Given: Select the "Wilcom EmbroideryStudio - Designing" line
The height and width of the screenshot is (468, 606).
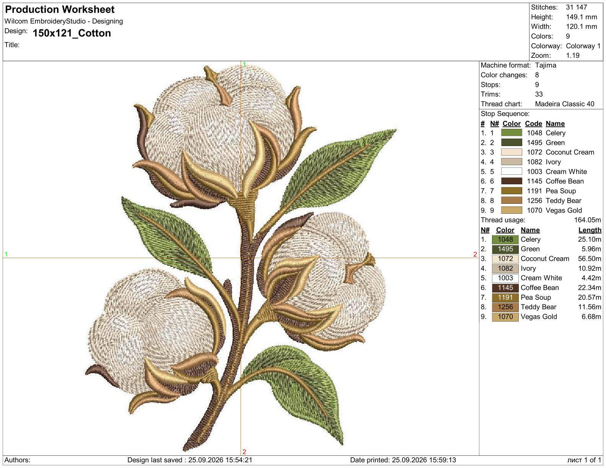Looking at the screenshot, I should [64, 21].
